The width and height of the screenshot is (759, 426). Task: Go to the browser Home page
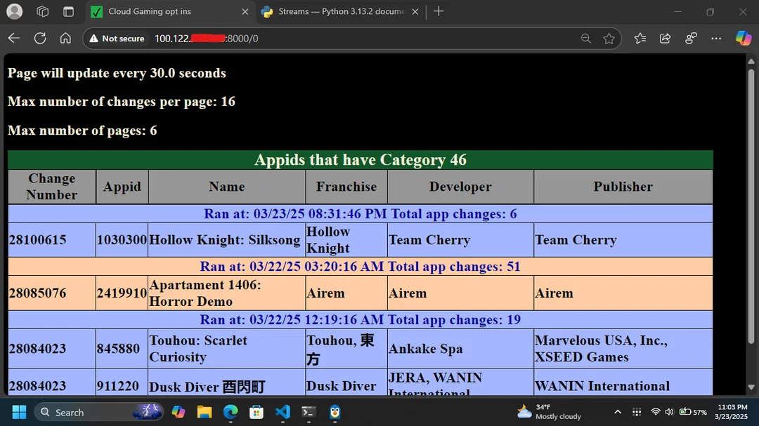[x=65, y=39]
